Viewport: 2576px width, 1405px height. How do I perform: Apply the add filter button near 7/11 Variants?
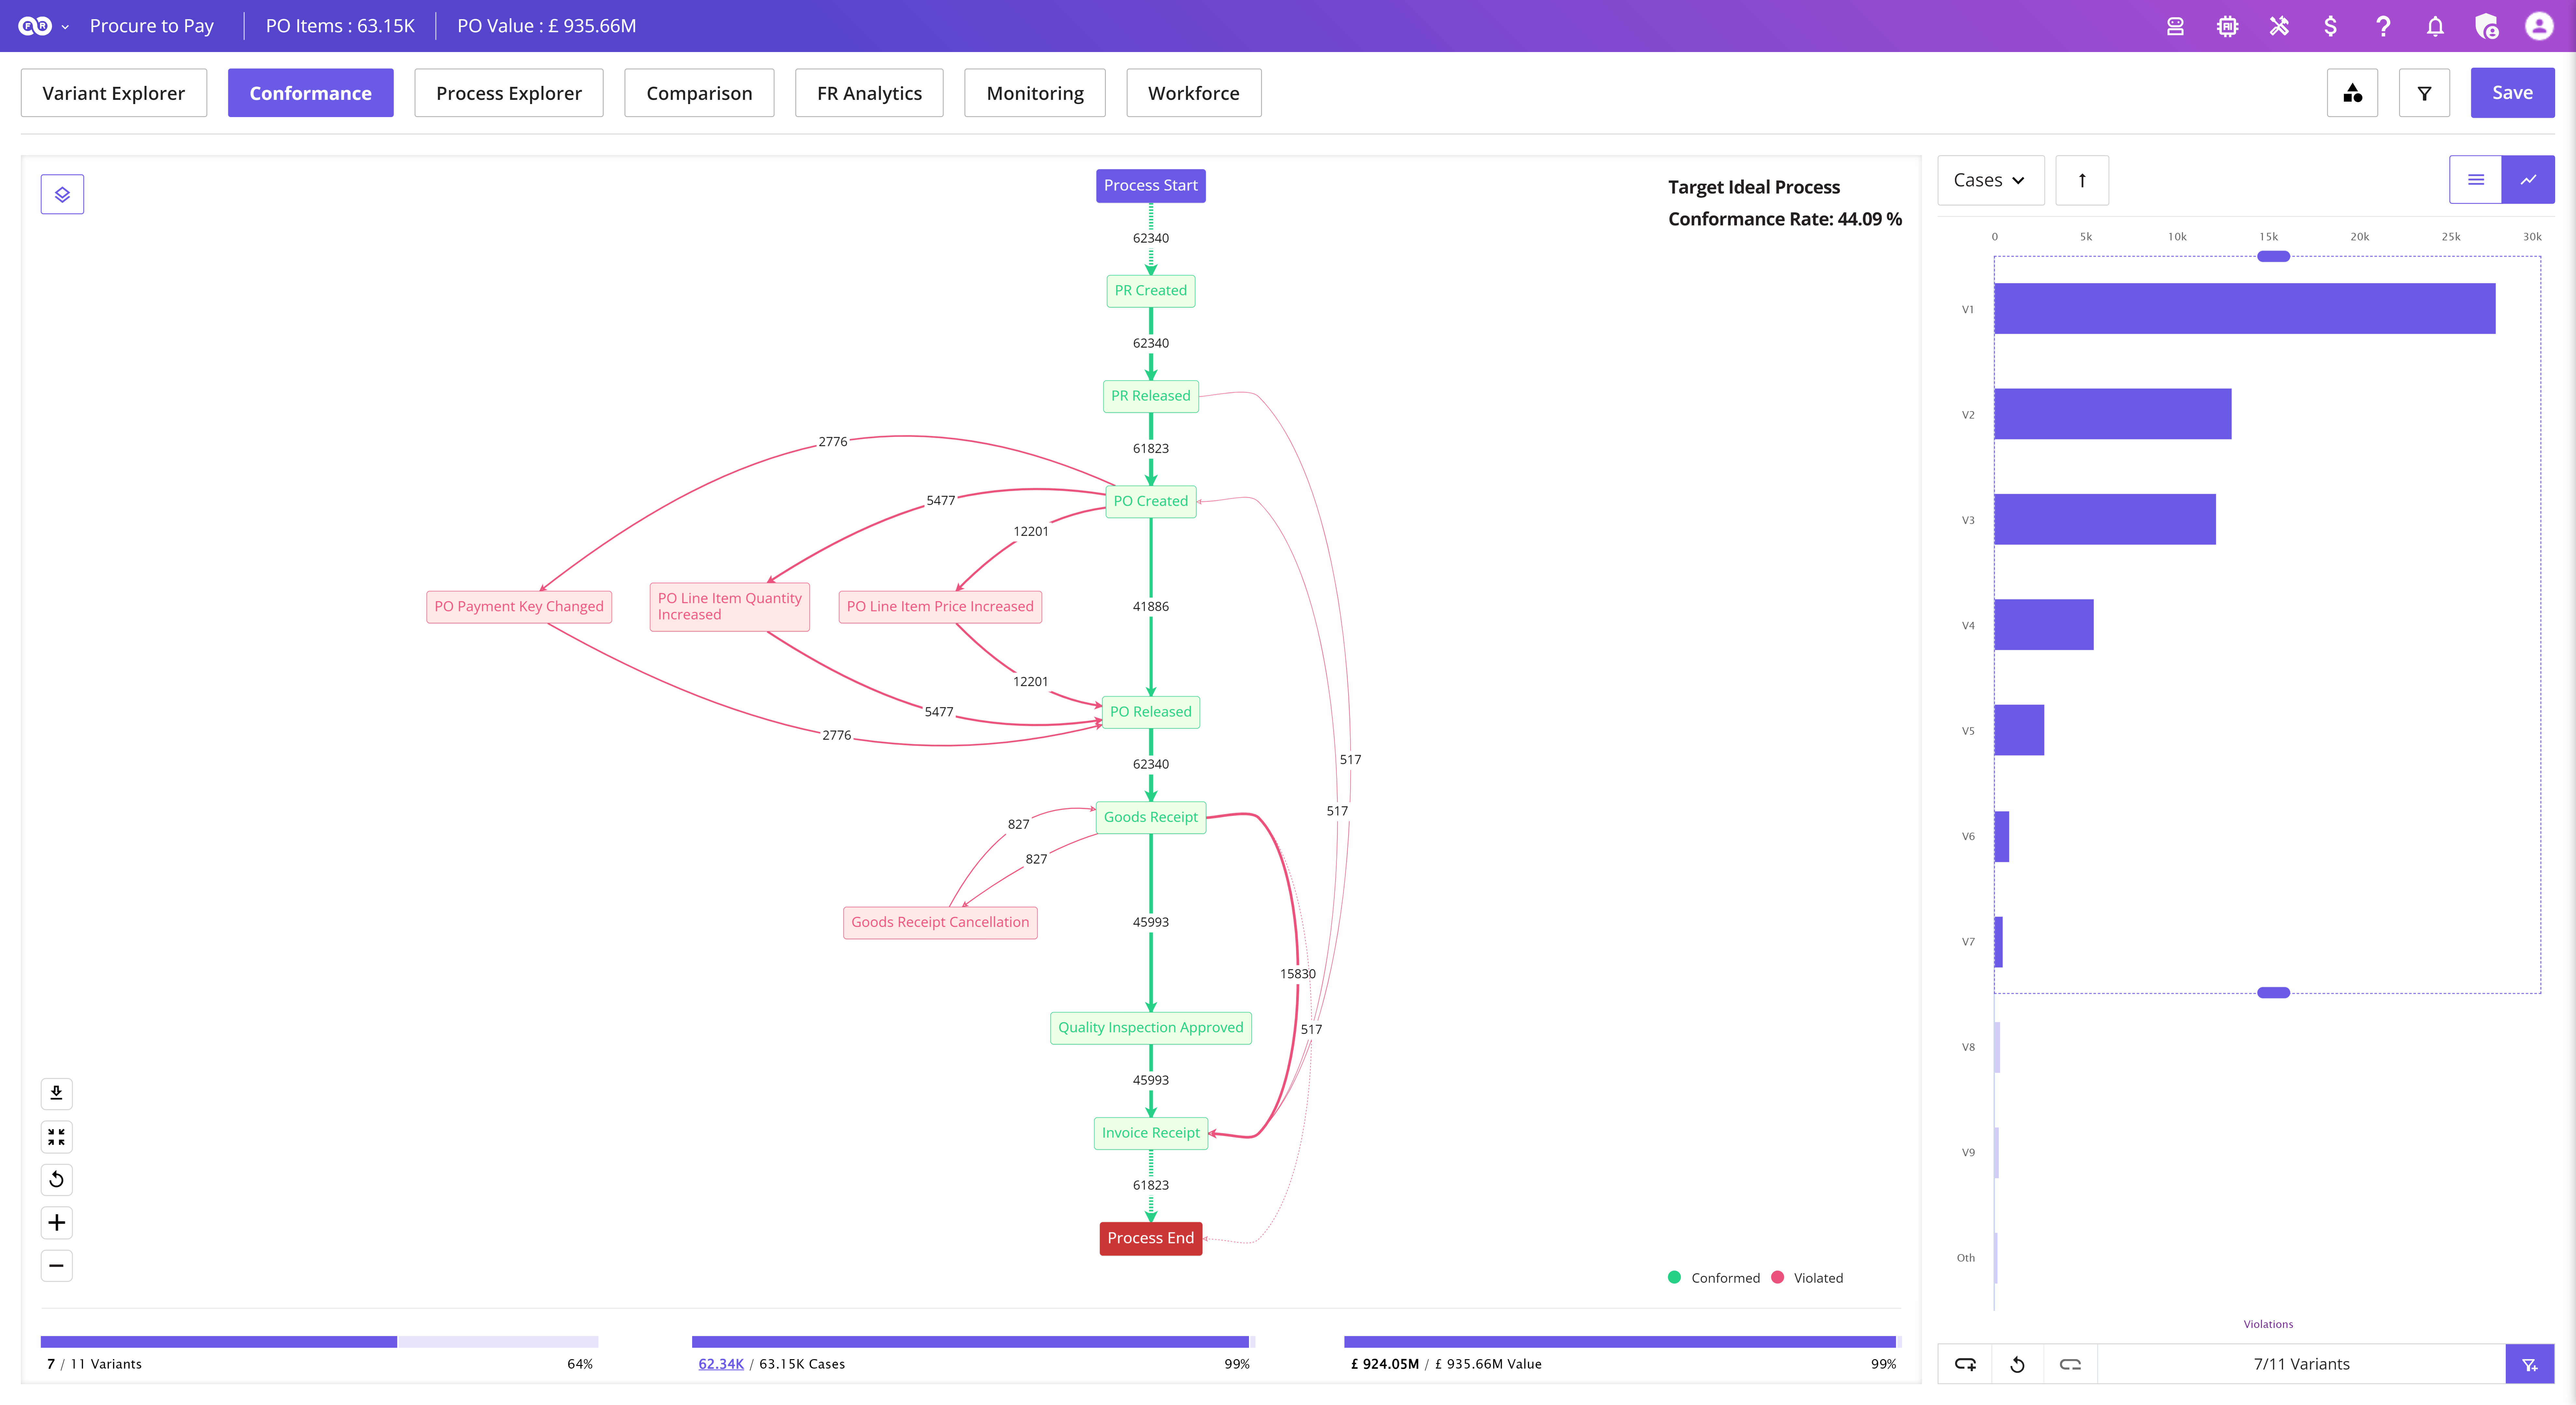click(2530, 1364)
